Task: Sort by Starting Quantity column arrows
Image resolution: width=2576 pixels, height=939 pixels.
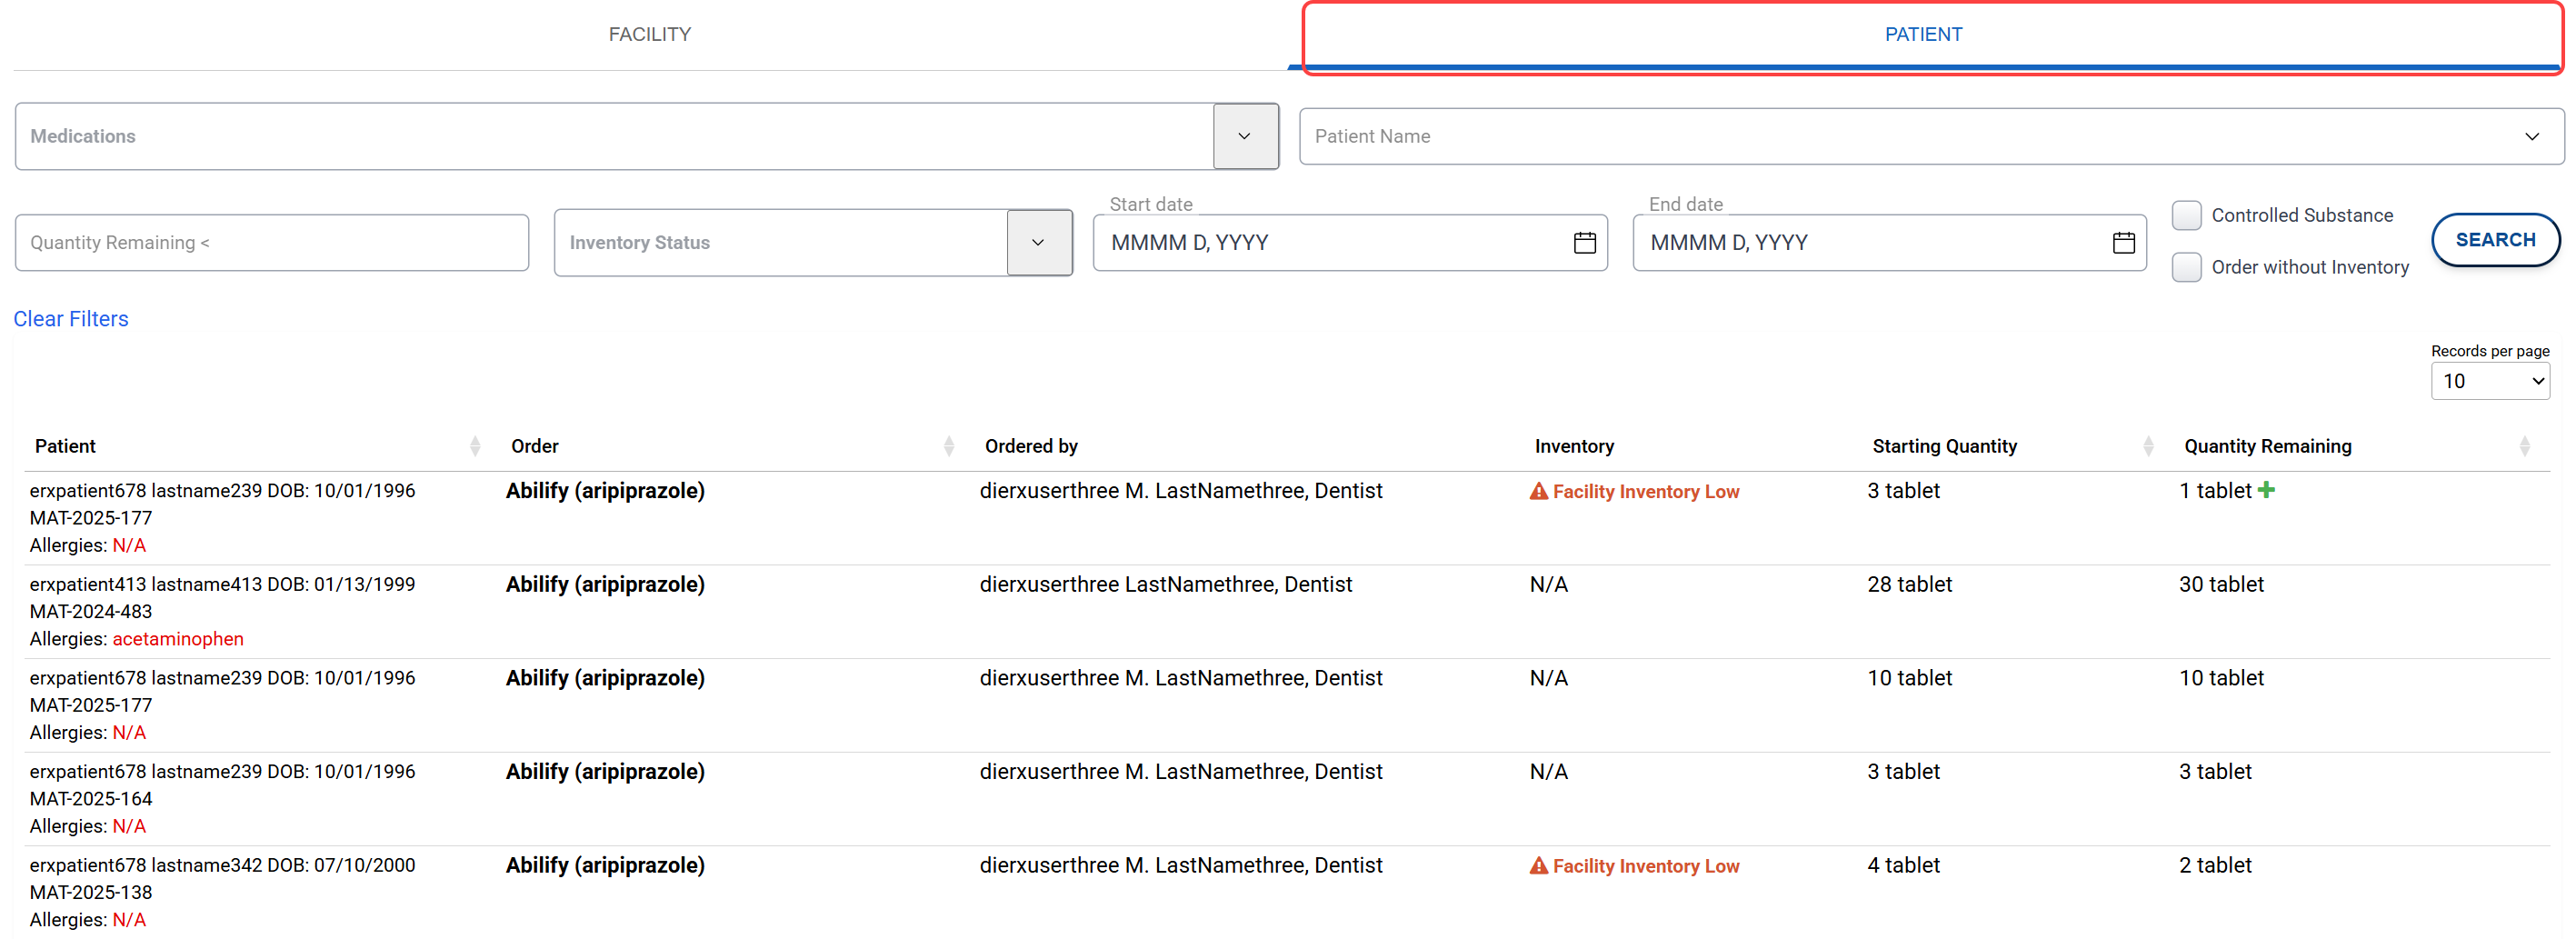Action: coord(2148,446)
